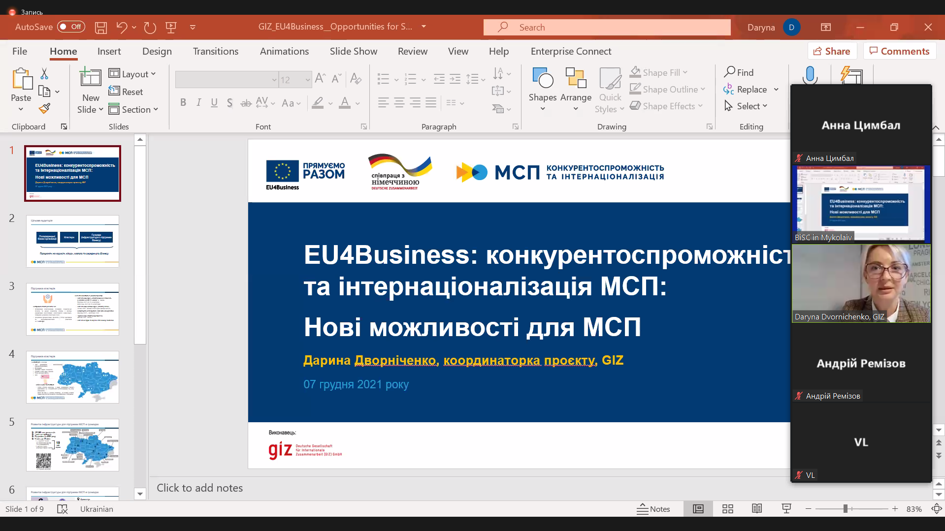Click the spell check status icon
Viewport: 945px width, 531px height.
[62, 509]
